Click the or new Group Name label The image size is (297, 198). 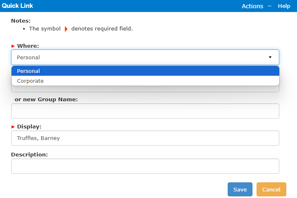(x=46, y=99)
